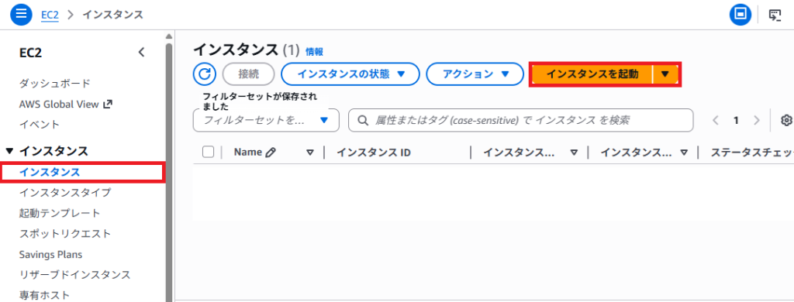
Task: Tick the select-all instances checkbox
Action: [x=208, y=152]
